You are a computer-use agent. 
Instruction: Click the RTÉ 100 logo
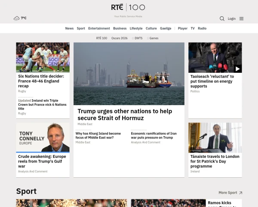128,7
